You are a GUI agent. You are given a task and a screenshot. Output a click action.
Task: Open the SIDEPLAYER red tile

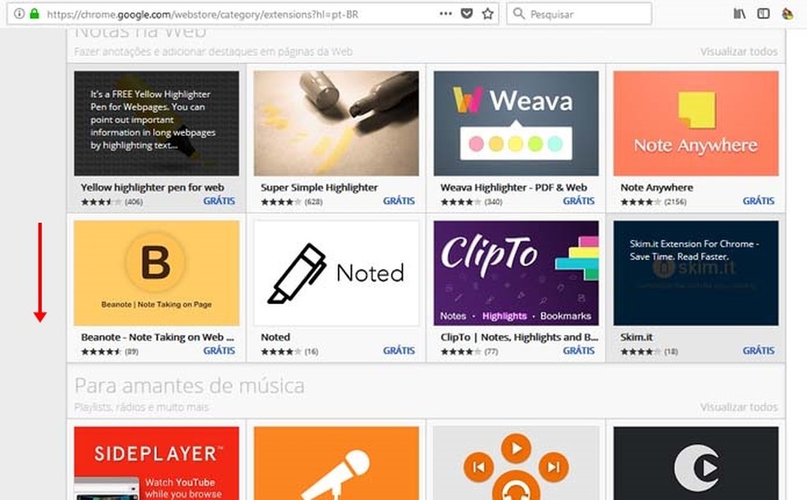[157, 463]
